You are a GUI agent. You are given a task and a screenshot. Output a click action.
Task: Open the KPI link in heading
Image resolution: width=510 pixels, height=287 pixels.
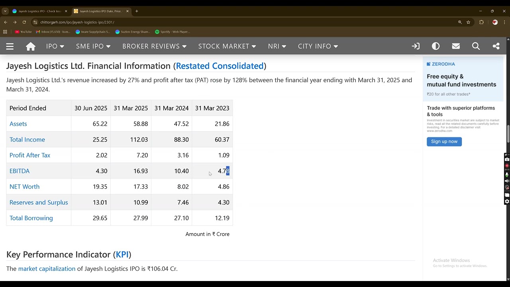click(x=122, y=254)
